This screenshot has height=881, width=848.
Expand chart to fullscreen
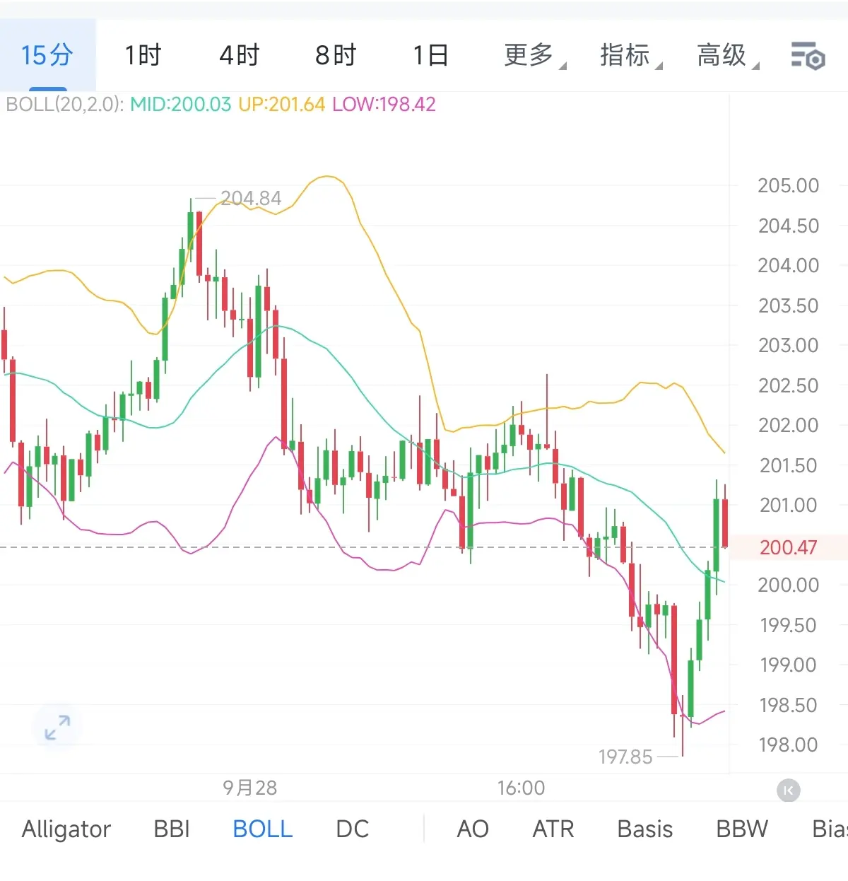(x=57, y=728)
